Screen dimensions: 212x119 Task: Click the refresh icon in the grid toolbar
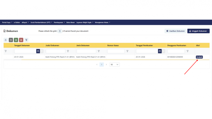[6, 40]
